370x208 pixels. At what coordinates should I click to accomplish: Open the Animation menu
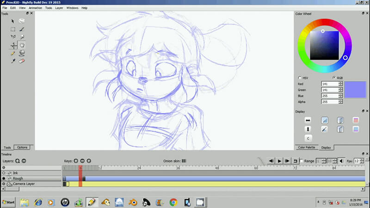click(x=36, y=8)
